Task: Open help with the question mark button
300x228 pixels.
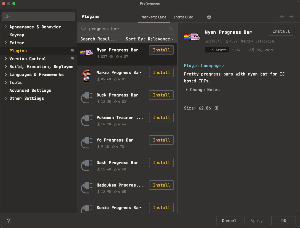Action: click(8, 221)
